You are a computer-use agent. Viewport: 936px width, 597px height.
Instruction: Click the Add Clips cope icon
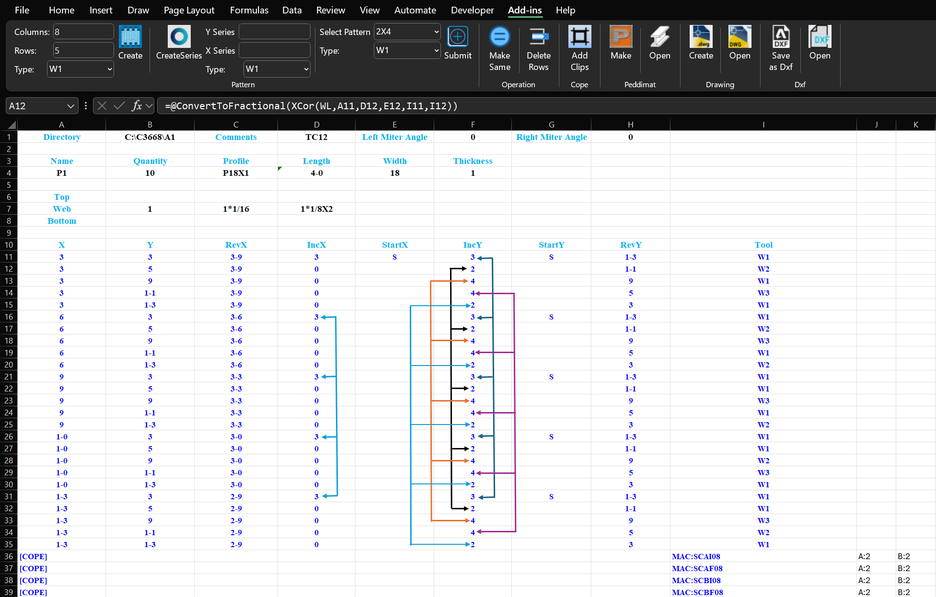click(x=579, y=37)
